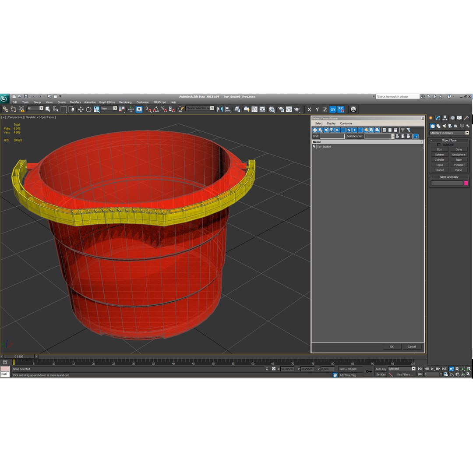
Task: Click the Mirror tool icon
Action: click(x=220, y=109)
